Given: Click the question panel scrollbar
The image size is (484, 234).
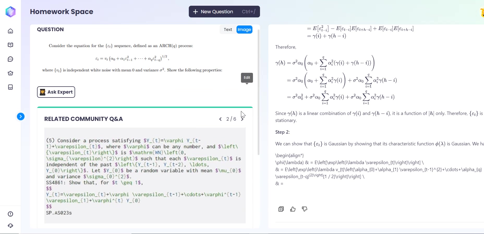Looking at the screenshot, I should coord(258,92).
